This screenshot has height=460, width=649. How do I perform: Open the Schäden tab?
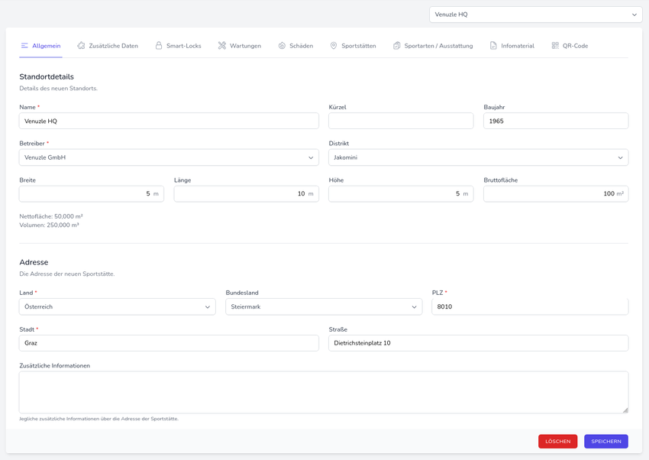[295, 46]
